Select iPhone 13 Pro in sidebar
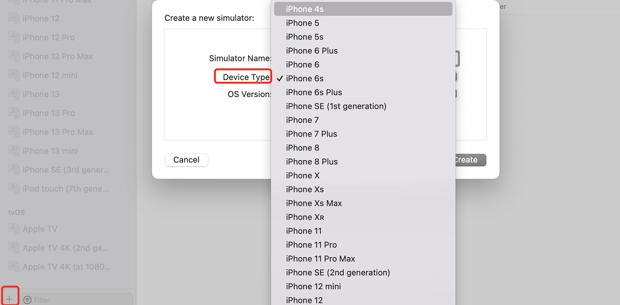The image size is (620, 305). (48, 113)
